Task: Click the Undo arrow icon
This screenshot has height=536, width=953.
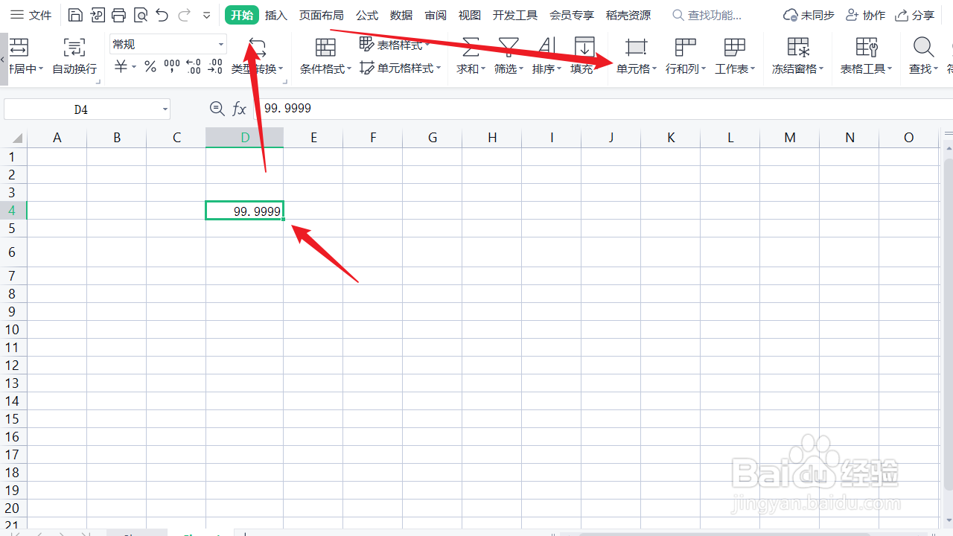Action: tap(162, 15)
